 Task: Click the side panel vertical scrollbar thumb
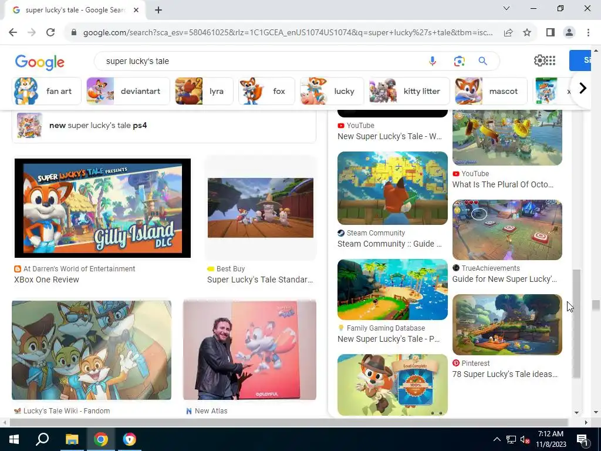(x=576, y=324)
